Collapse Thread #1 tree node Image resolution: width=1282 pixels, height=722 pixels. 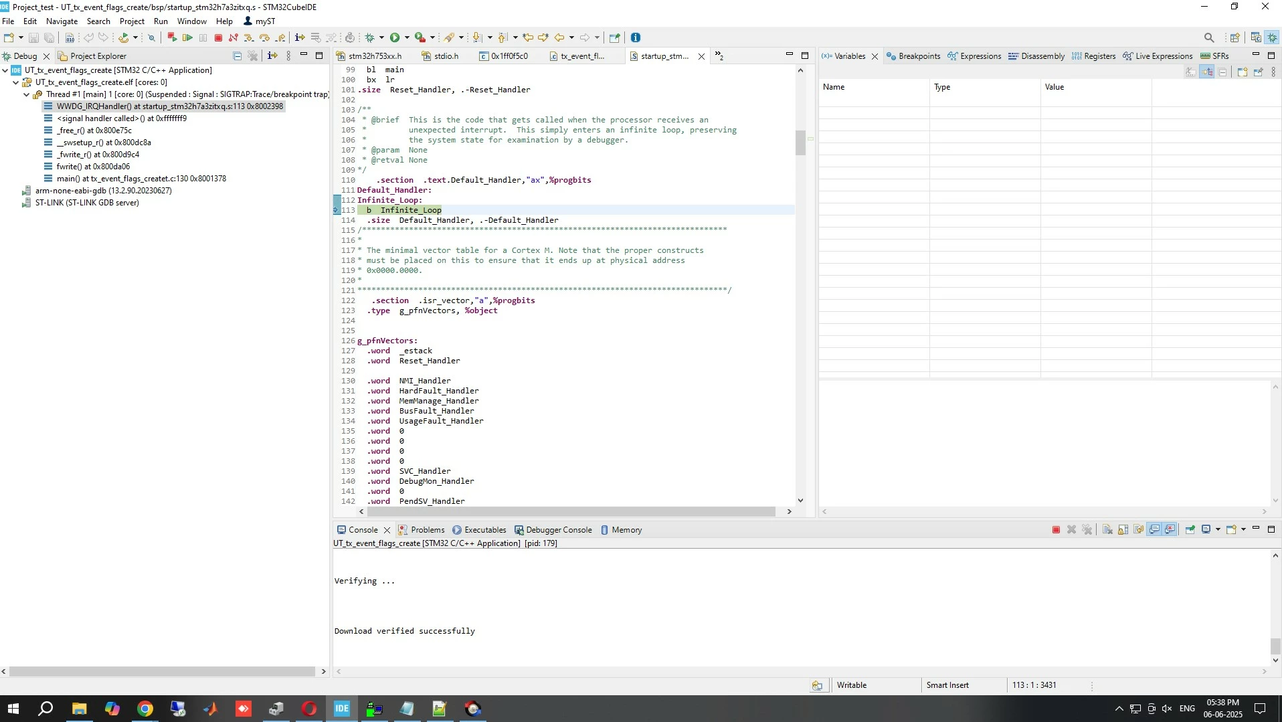click(x=27, y=94)
